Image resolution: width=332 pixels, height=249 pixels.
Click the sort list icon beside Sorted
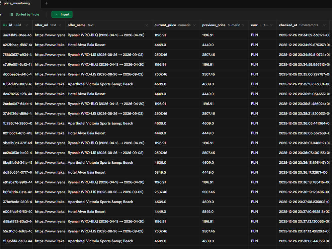click(x=11, y=14)
